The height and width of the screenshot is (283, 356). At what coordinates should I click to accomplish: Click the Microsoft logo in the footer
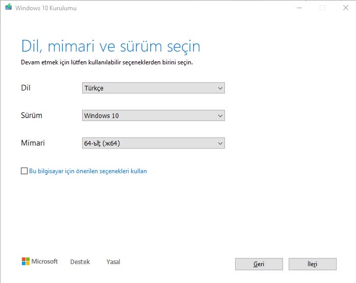point(26,262)
